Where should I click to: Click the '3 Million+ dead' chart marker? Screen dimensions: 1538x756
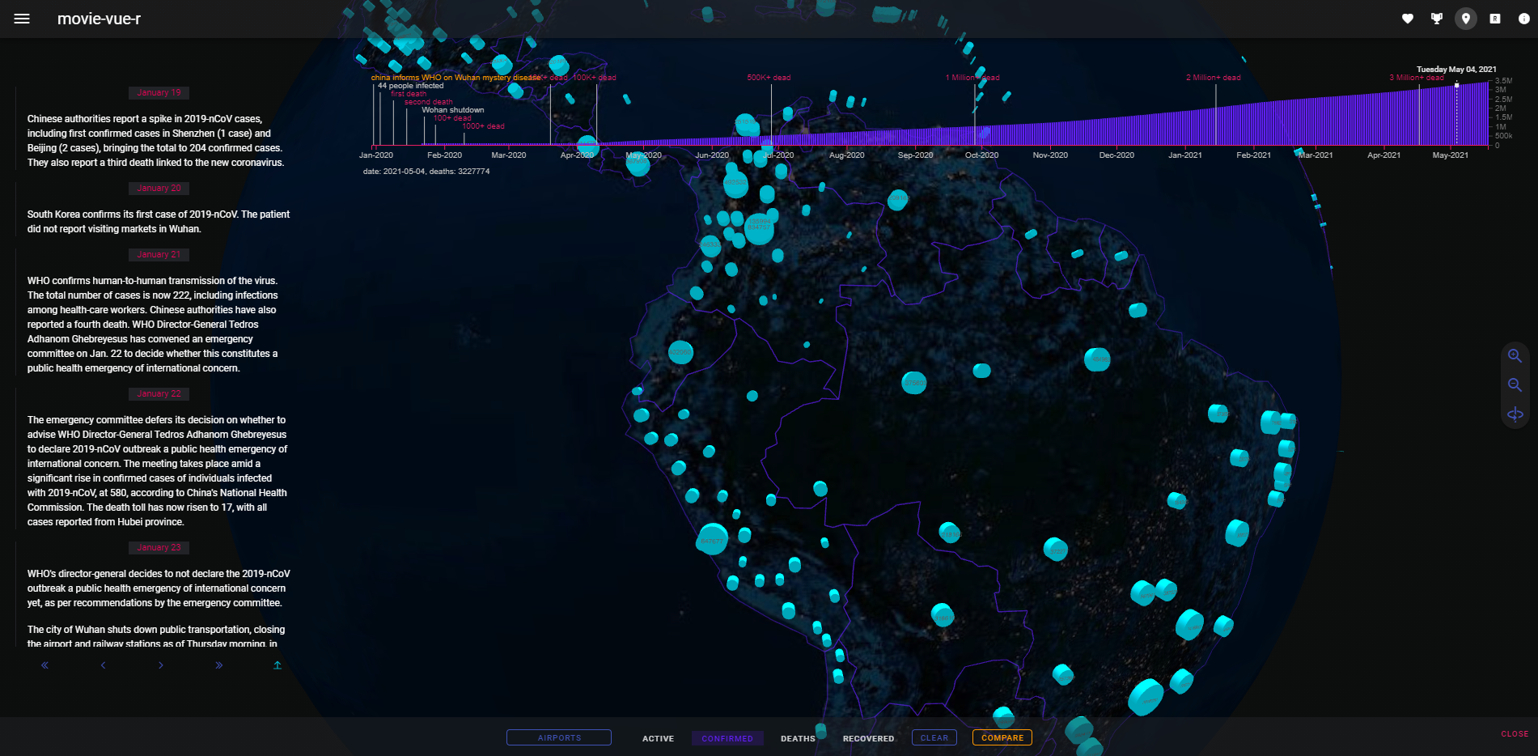click(1416, 78)
